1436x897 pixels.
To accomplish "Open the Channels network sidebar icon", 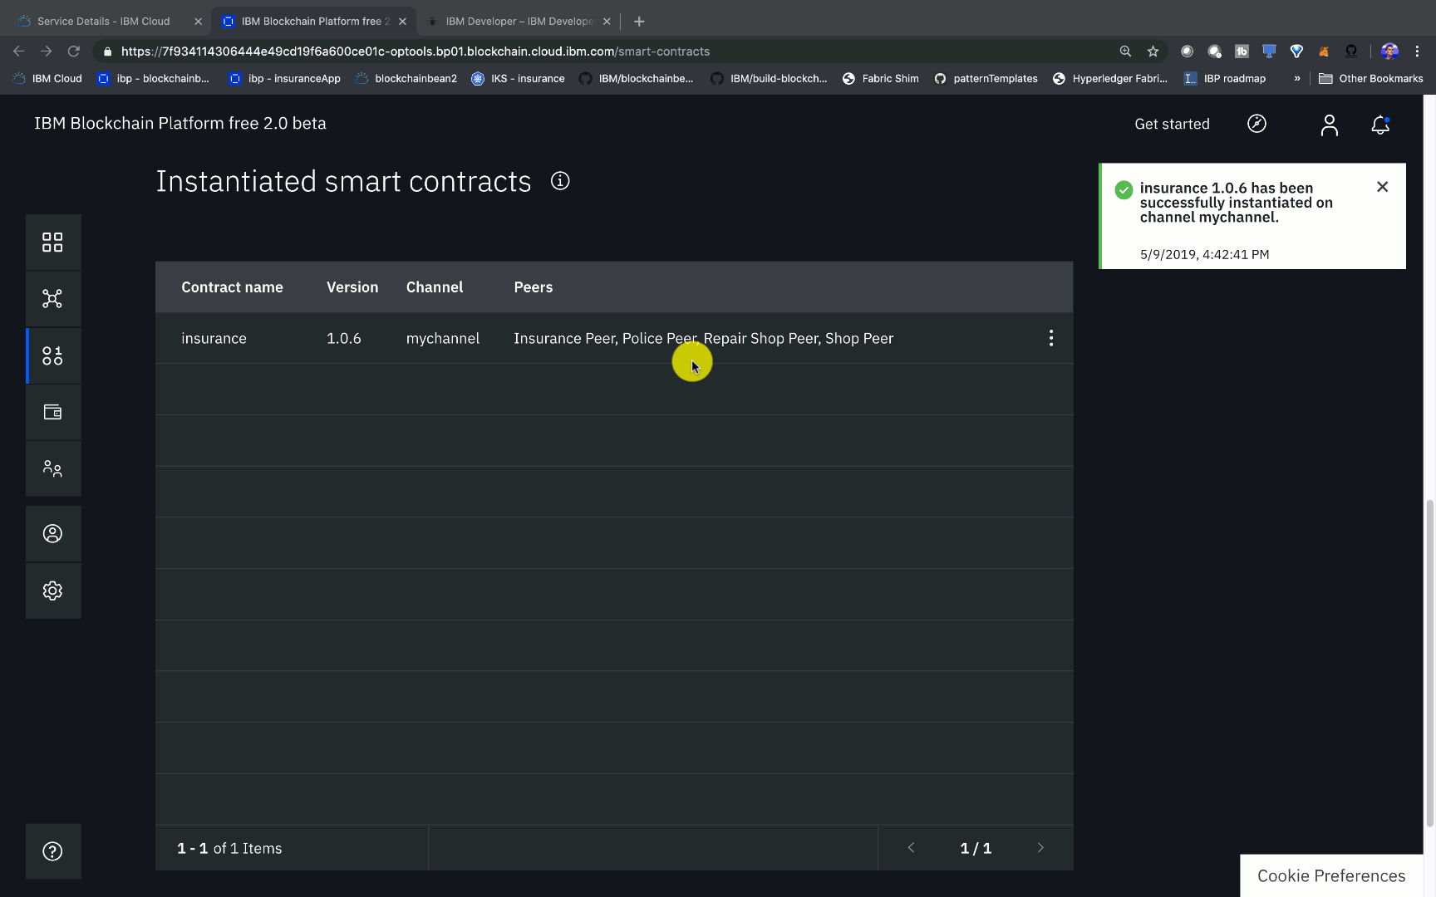I will click(x=52, y=299).
